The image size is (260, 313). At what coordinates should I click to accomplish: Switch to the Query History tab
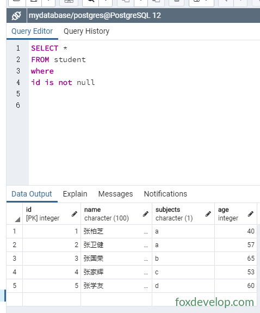click(x=86, y=31)
